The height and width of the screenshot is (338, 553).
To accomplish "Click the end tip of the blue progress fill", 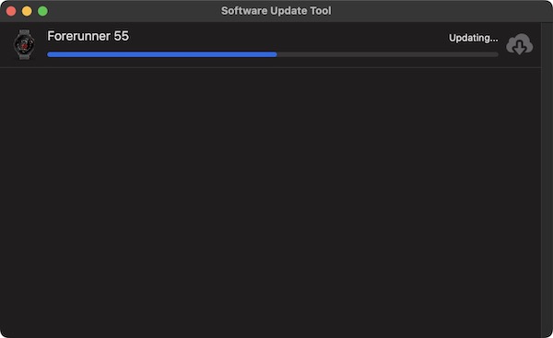I will pos(276,54).
